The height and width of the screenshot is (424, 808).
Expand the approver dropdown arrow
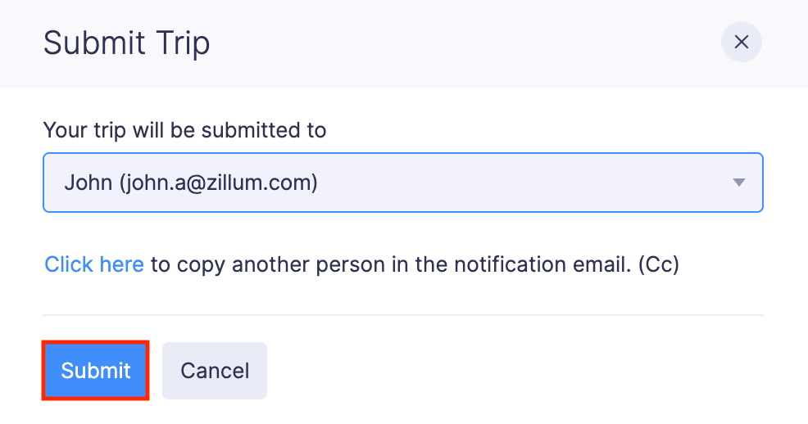[738, 183]
